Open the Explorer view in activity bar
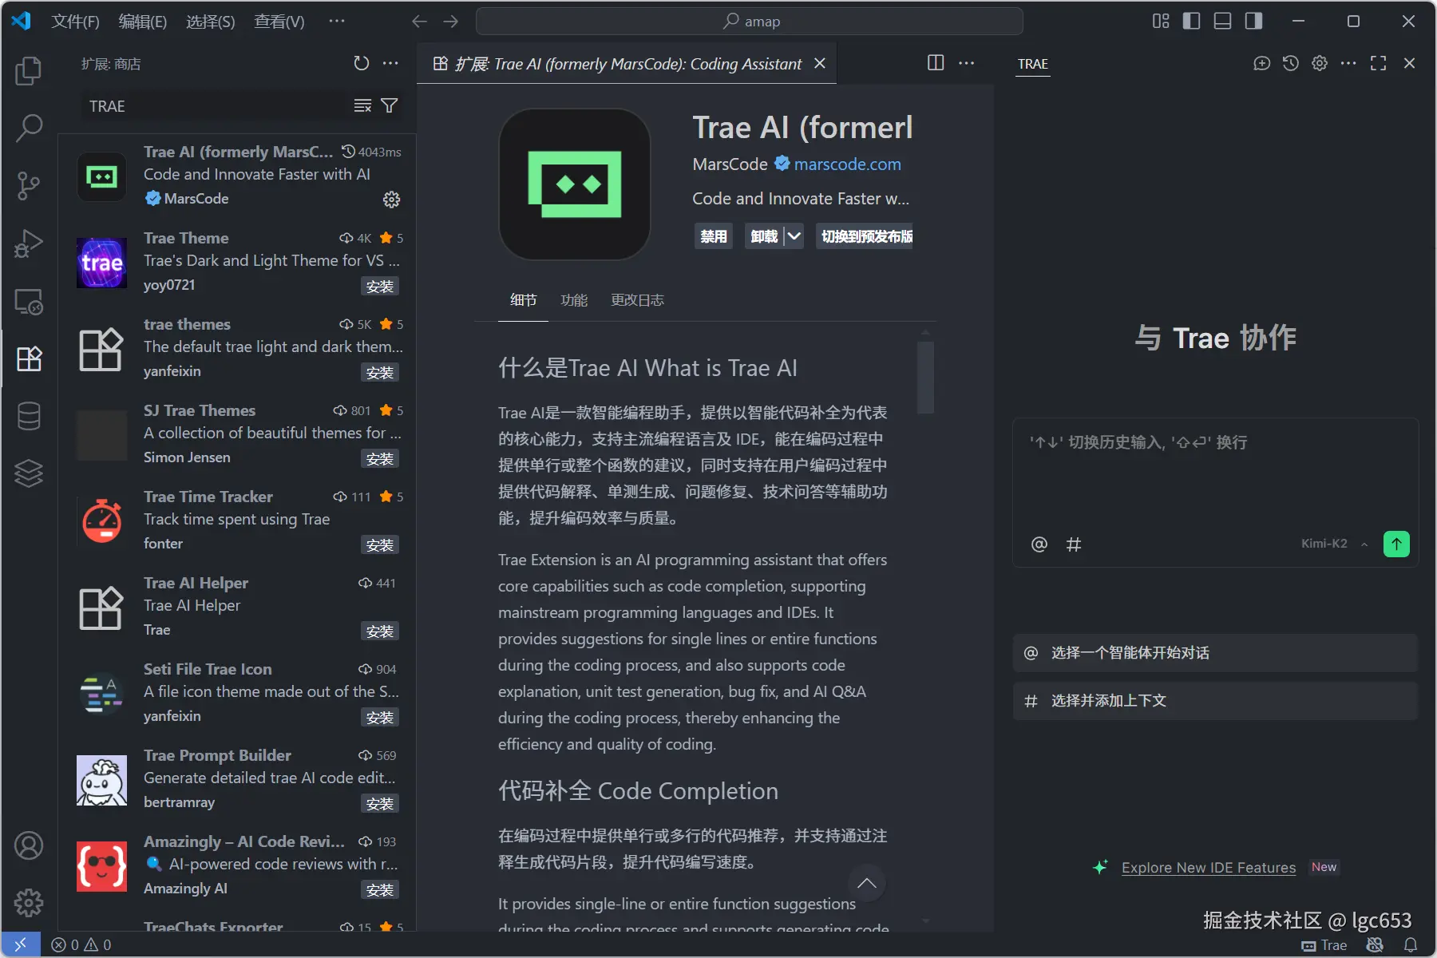This screenshot has width=1437, height=958. 29,70
